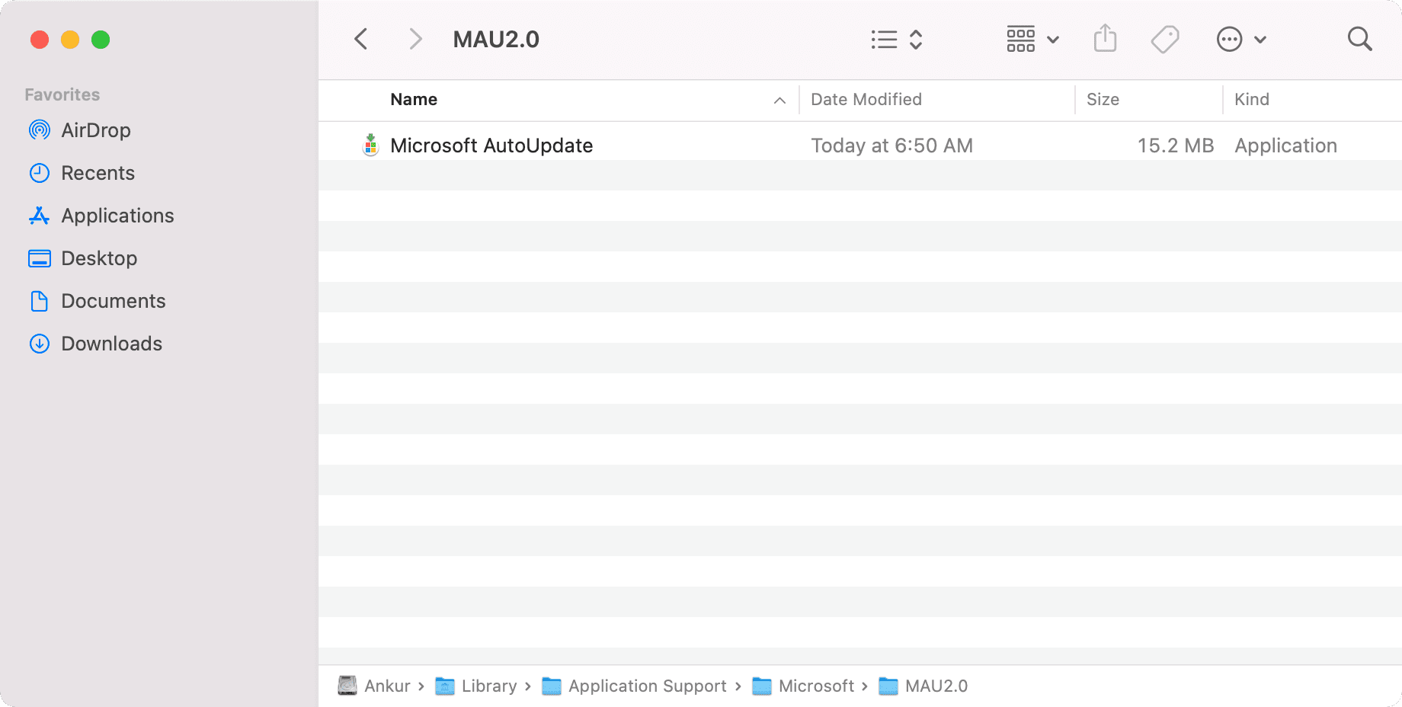Open Documents in sidebar
Image resolution: width=1402 pixels, height=707 pixels.
click(x=113, y=301)
